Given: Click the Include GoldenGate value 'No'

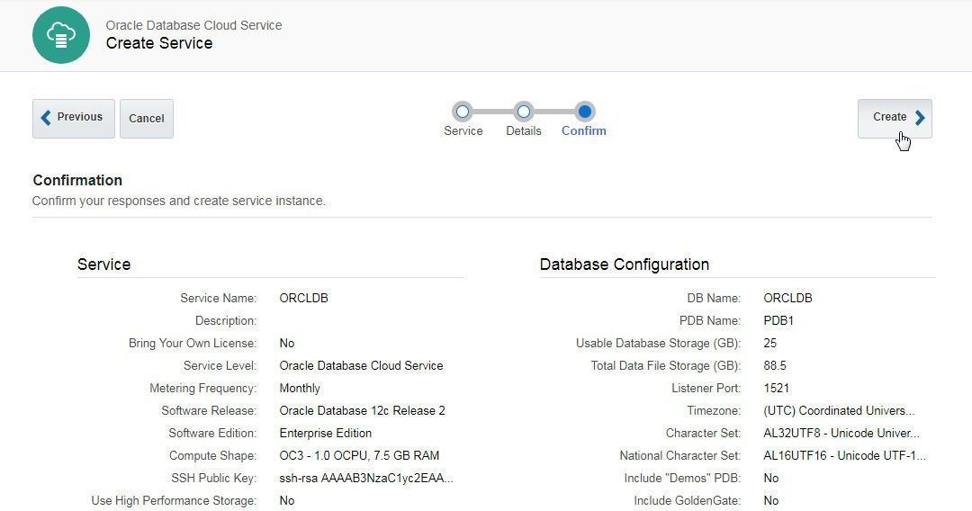Looking at the screenshot, I should click(771, 500).
